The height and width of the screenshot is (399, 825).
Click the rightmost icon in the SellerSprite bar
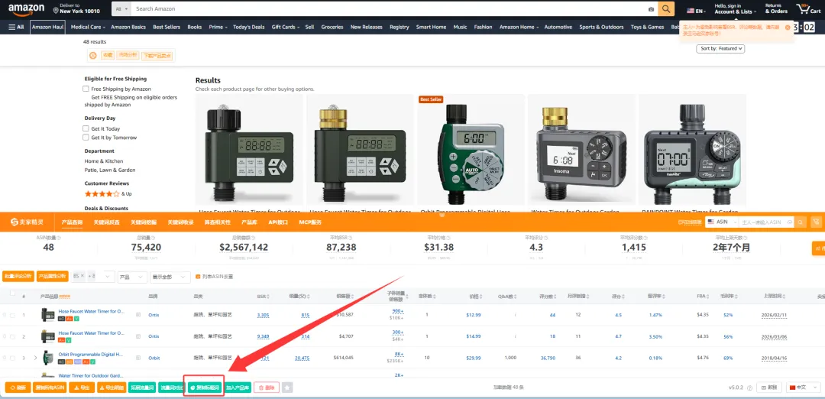pos(816,222)
